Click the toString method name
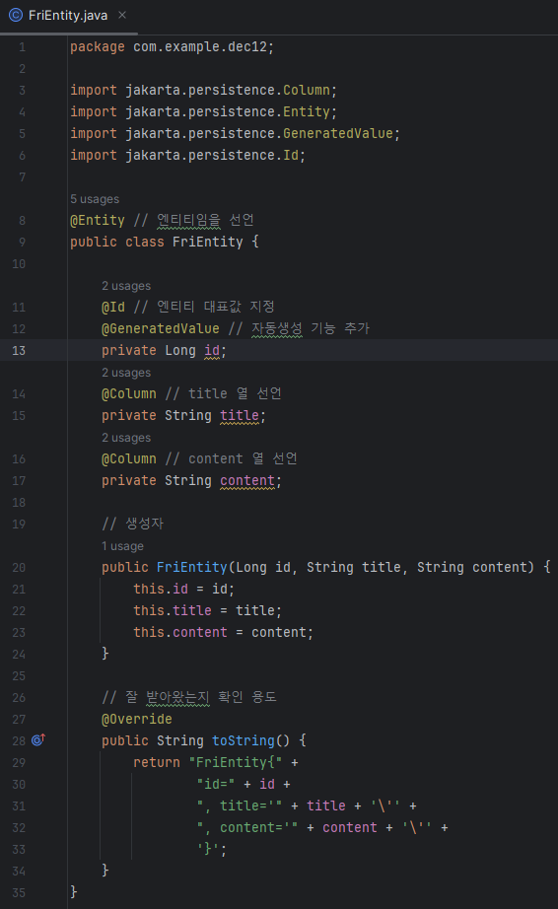This screenshot has height=909, width=558. pyautogui.click(x=243, y=740)
